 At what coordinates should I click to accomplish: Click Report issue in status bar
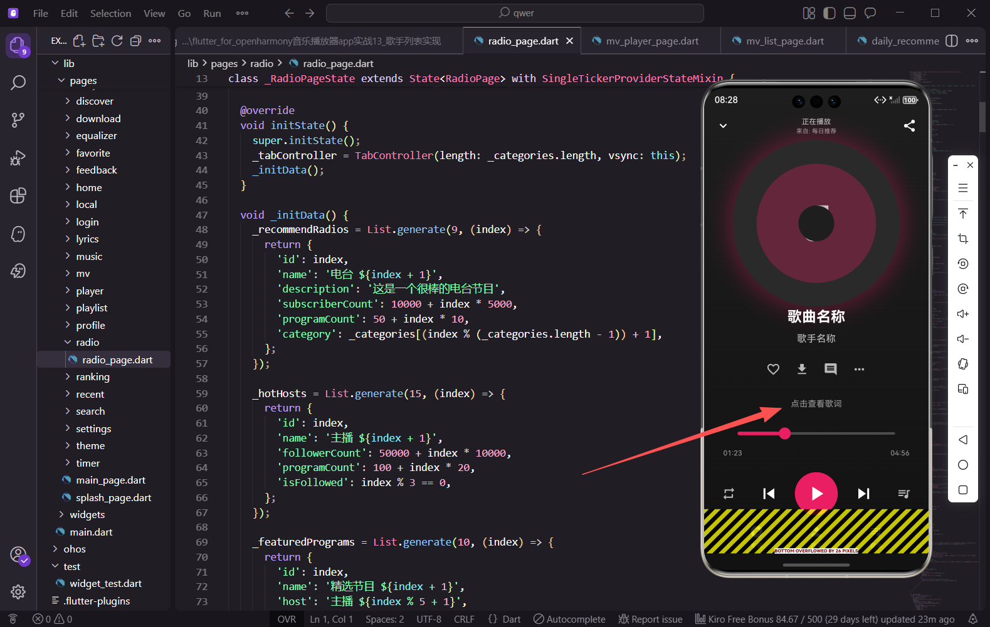point(650,619)
